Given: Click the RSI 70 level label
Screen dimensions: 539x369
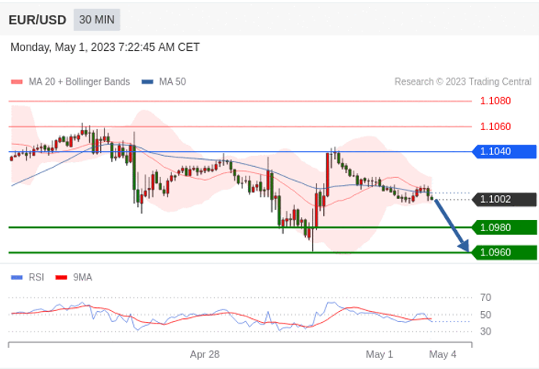Looking at the screenshot, I should (485, 298).
